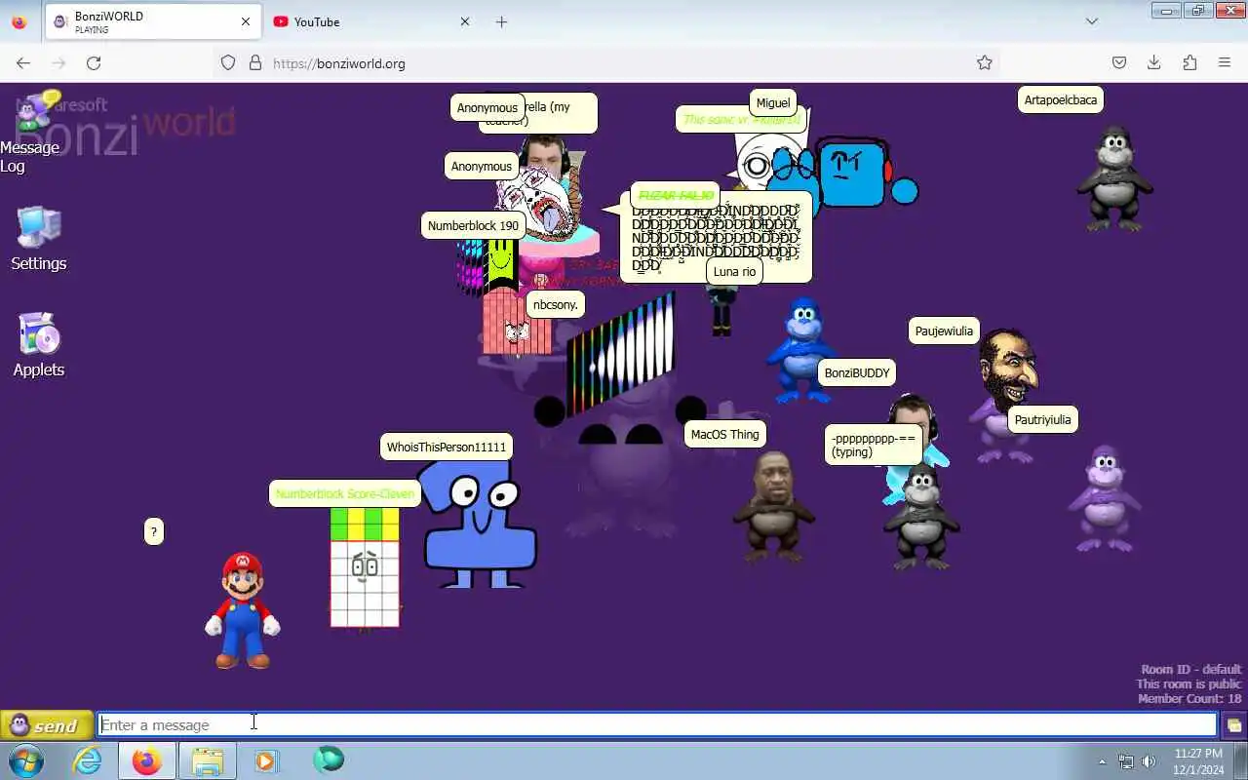Close the YouTube tab
The height and width of the screenshot is (780, 1248).
[x=465, y=21]
